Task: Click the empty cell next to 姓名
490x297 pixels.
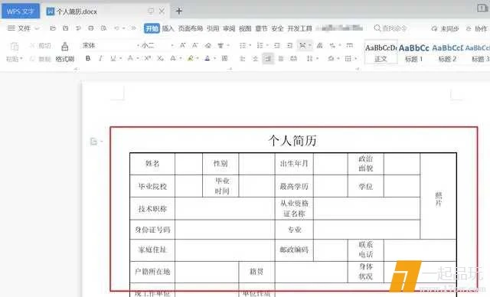Action: 188,164
